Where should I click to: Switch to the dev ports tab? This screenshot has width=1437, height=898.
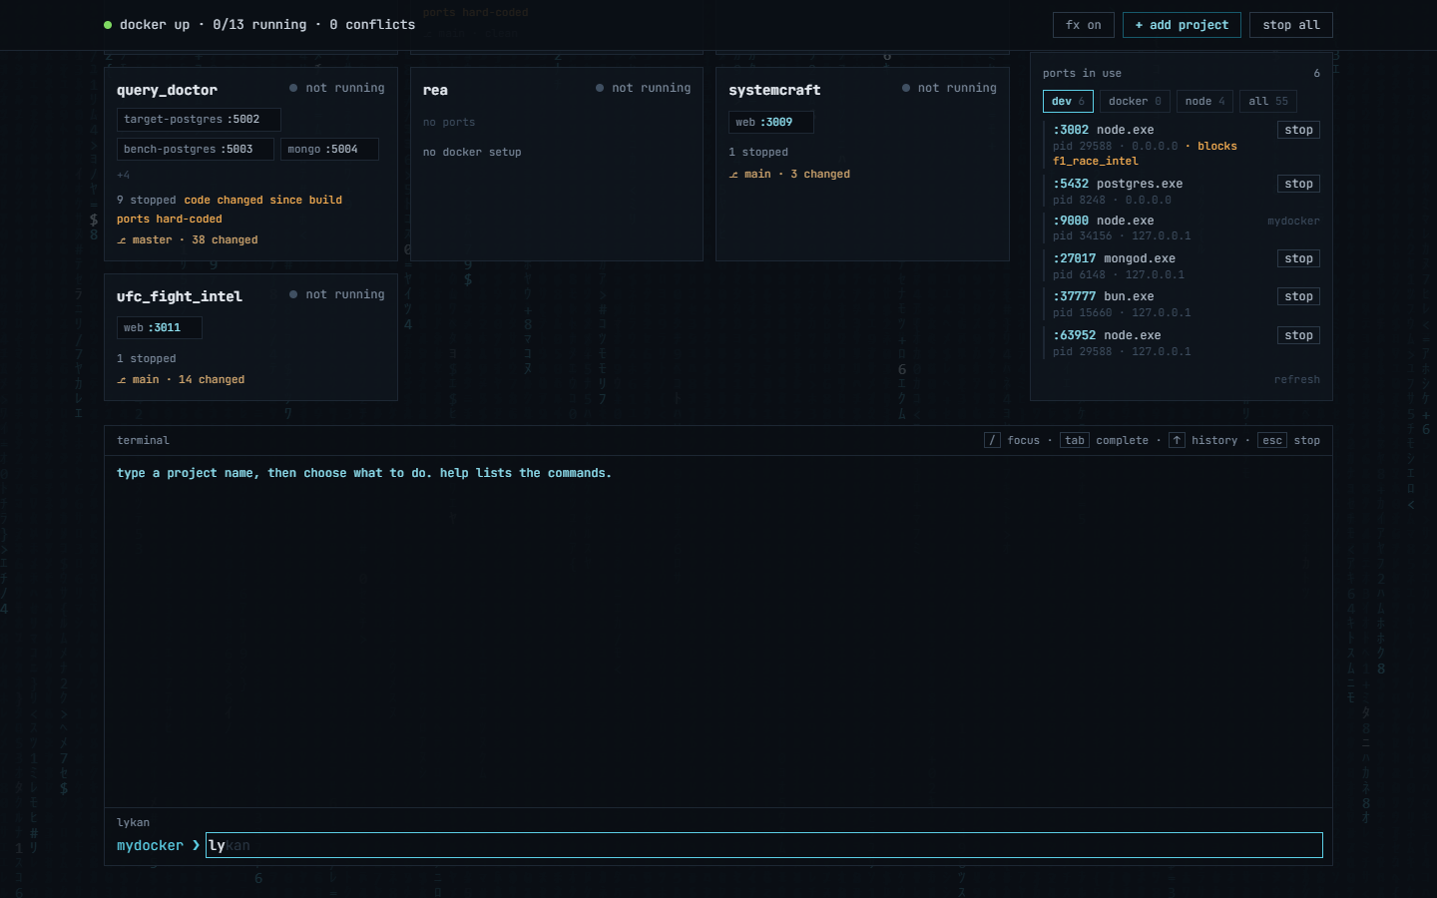pos(1068,101)
